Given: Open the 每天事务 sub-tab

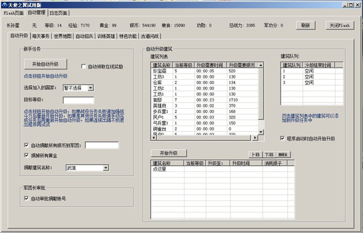Looking at the screenshot, I should tap(41, 36).
